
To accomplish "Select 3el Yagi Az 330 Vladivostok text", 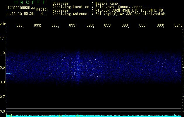I will (130, 14).
